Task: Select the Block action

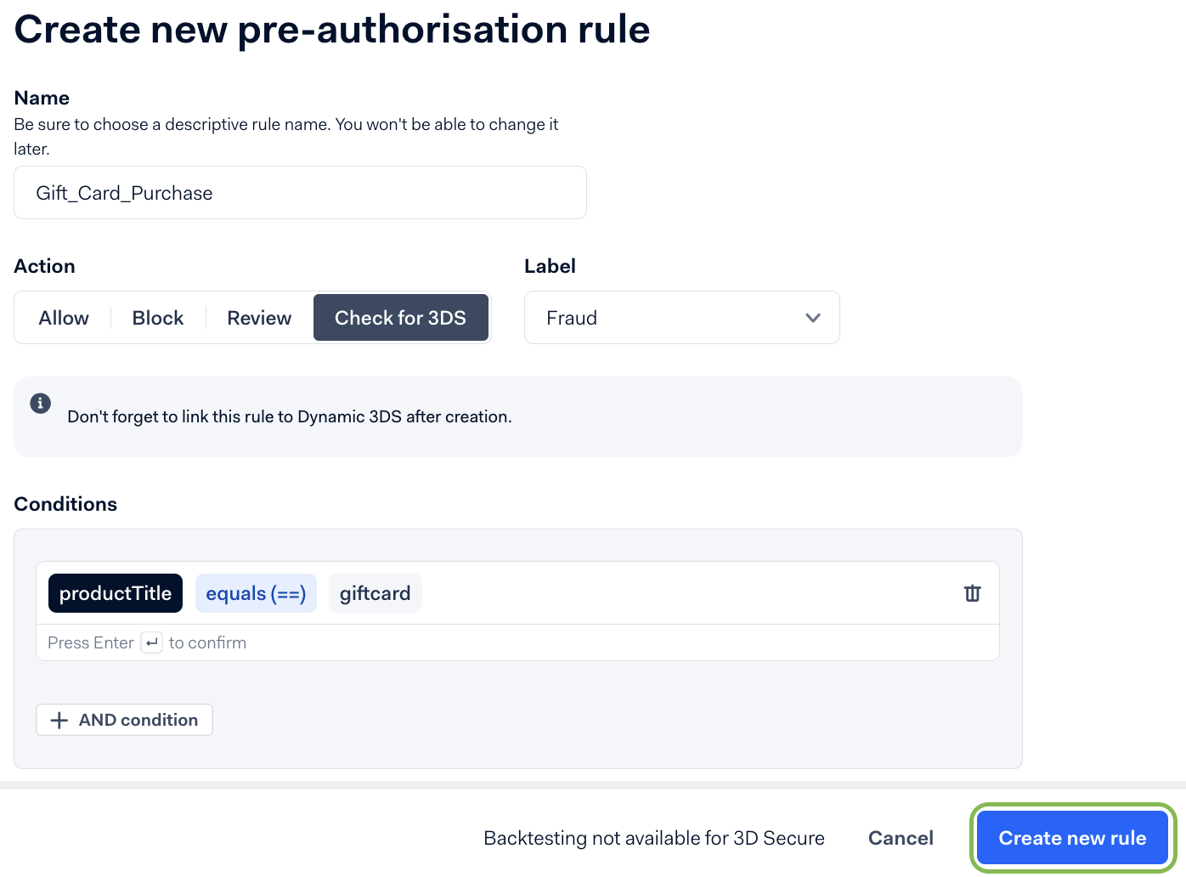Action: (x=158, y=318)
